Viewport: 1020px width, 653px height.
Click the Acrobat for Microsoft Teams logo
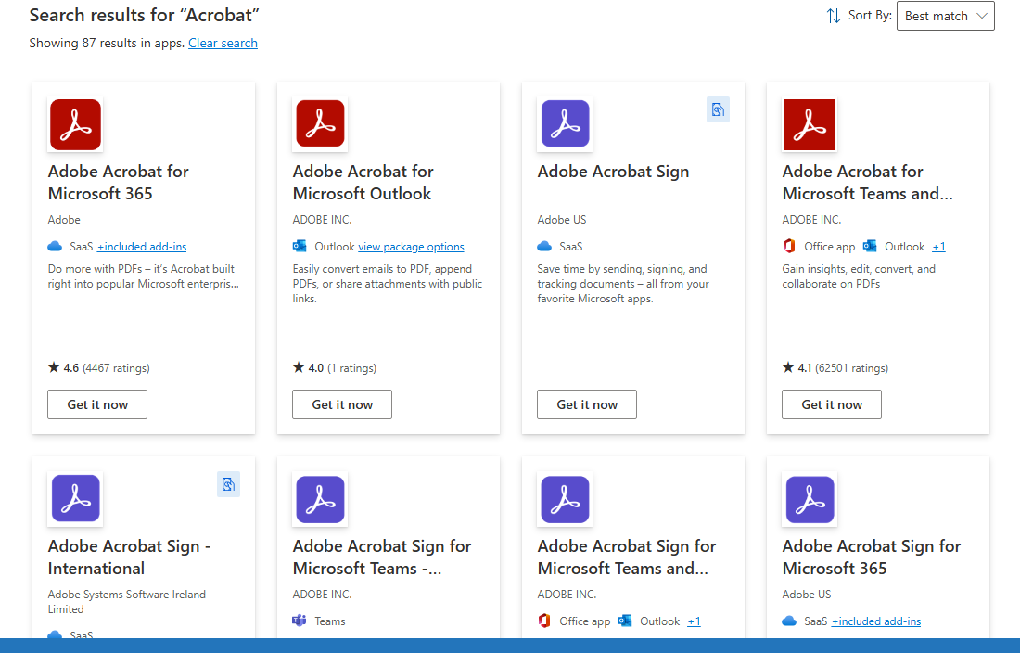pos(810,124)
